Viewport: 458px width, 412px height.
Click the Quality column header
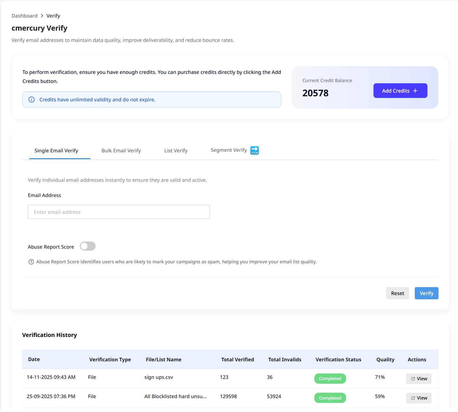385,360
